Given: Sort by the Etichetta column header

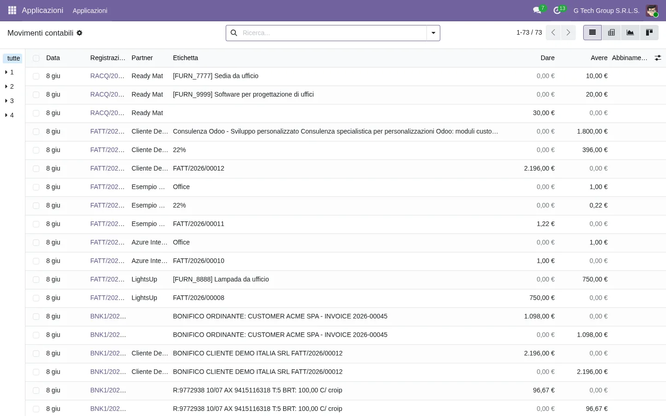Looking at the screenshot, I should [x=185, y=58].
